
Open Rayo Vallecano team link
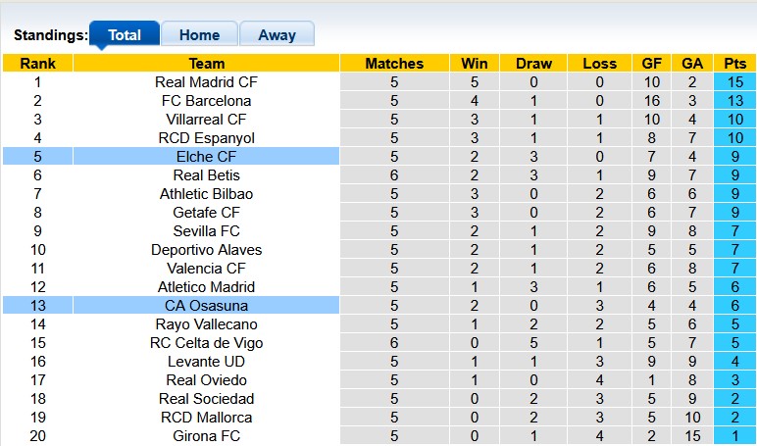coord(206,324)
